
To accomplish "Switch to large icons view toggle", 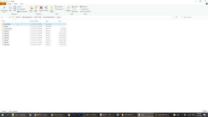I will (x=206, y=111).
